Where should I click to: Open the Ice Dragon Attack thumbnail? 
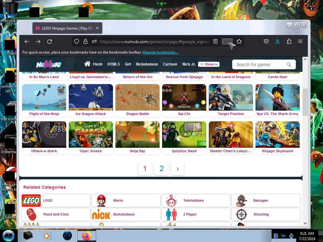coord(91,97)
